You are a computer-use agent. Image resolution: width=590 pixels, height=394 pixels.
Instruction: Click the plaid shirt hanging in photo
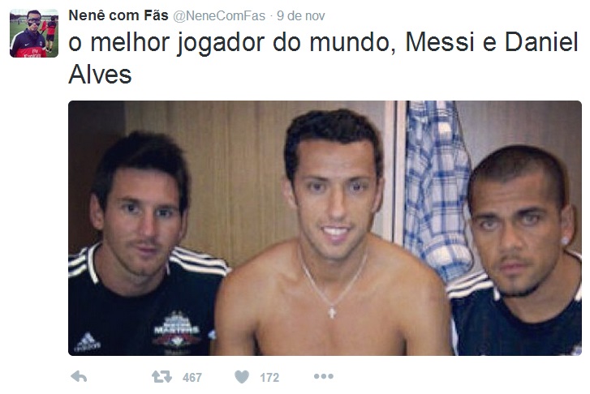(437, 188)
